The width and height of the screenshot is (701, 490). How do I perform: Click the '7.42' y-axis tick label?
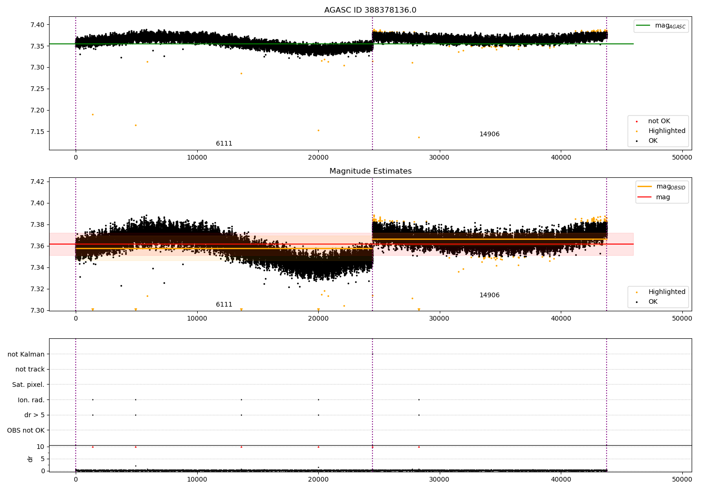tap(37, 182)
